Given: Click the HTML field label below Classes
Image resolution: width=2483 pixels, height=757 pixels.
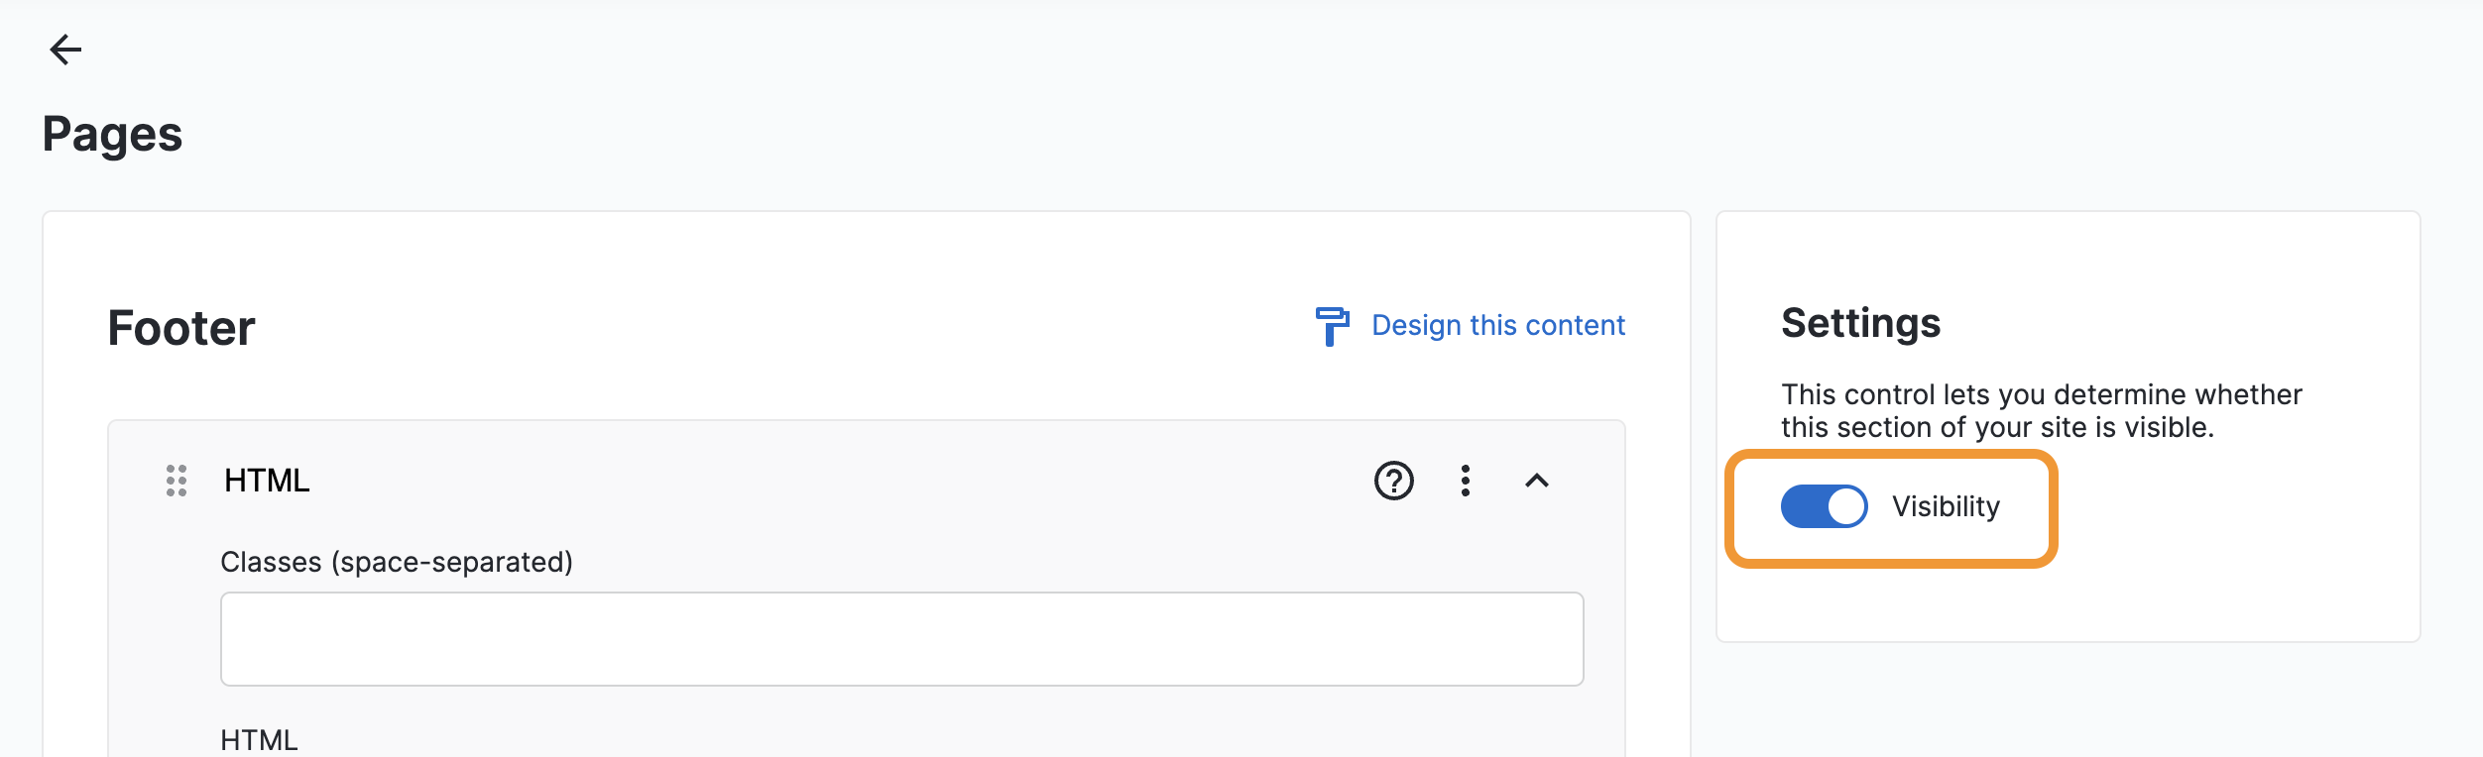Looking at the screenshot, I should pyautogui.click(x=259, y=740).
